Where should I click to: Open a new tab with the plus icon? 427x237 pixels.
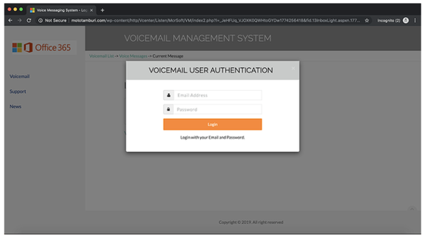(x=102, y=11)
